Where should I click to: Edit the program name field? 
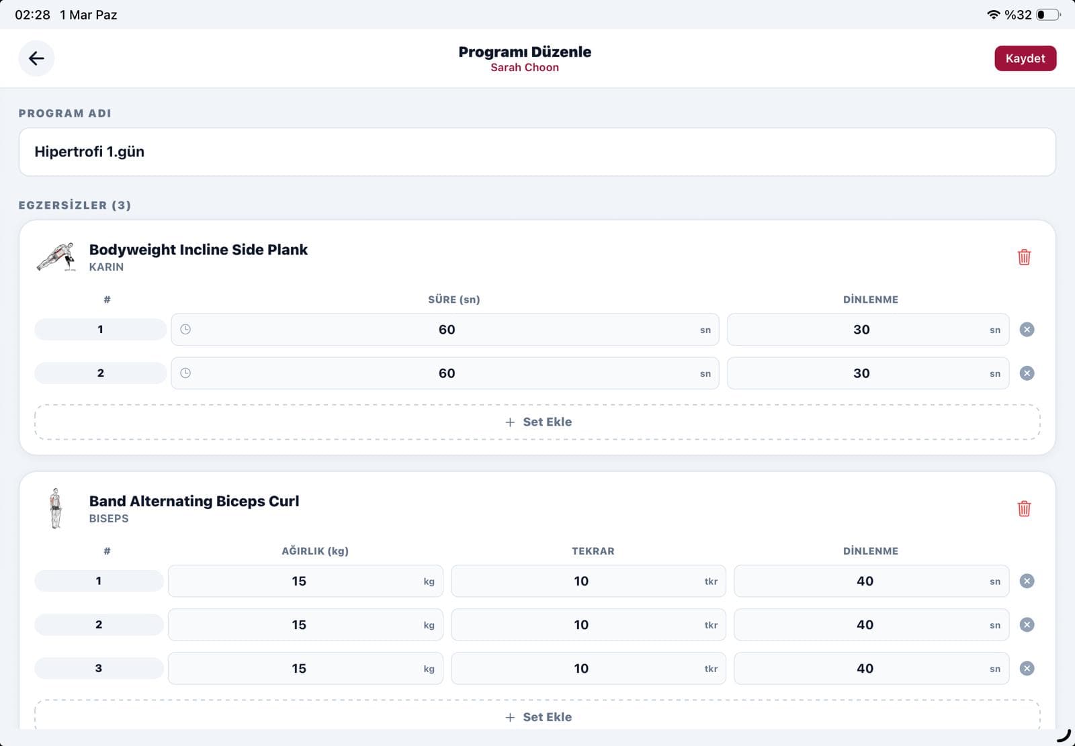point(537,152)
